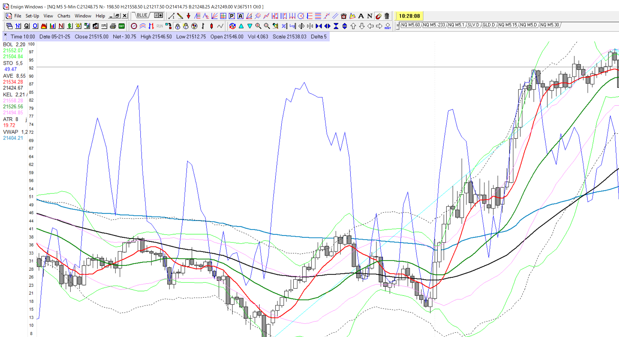Click the green EXIT button icon

121,26
